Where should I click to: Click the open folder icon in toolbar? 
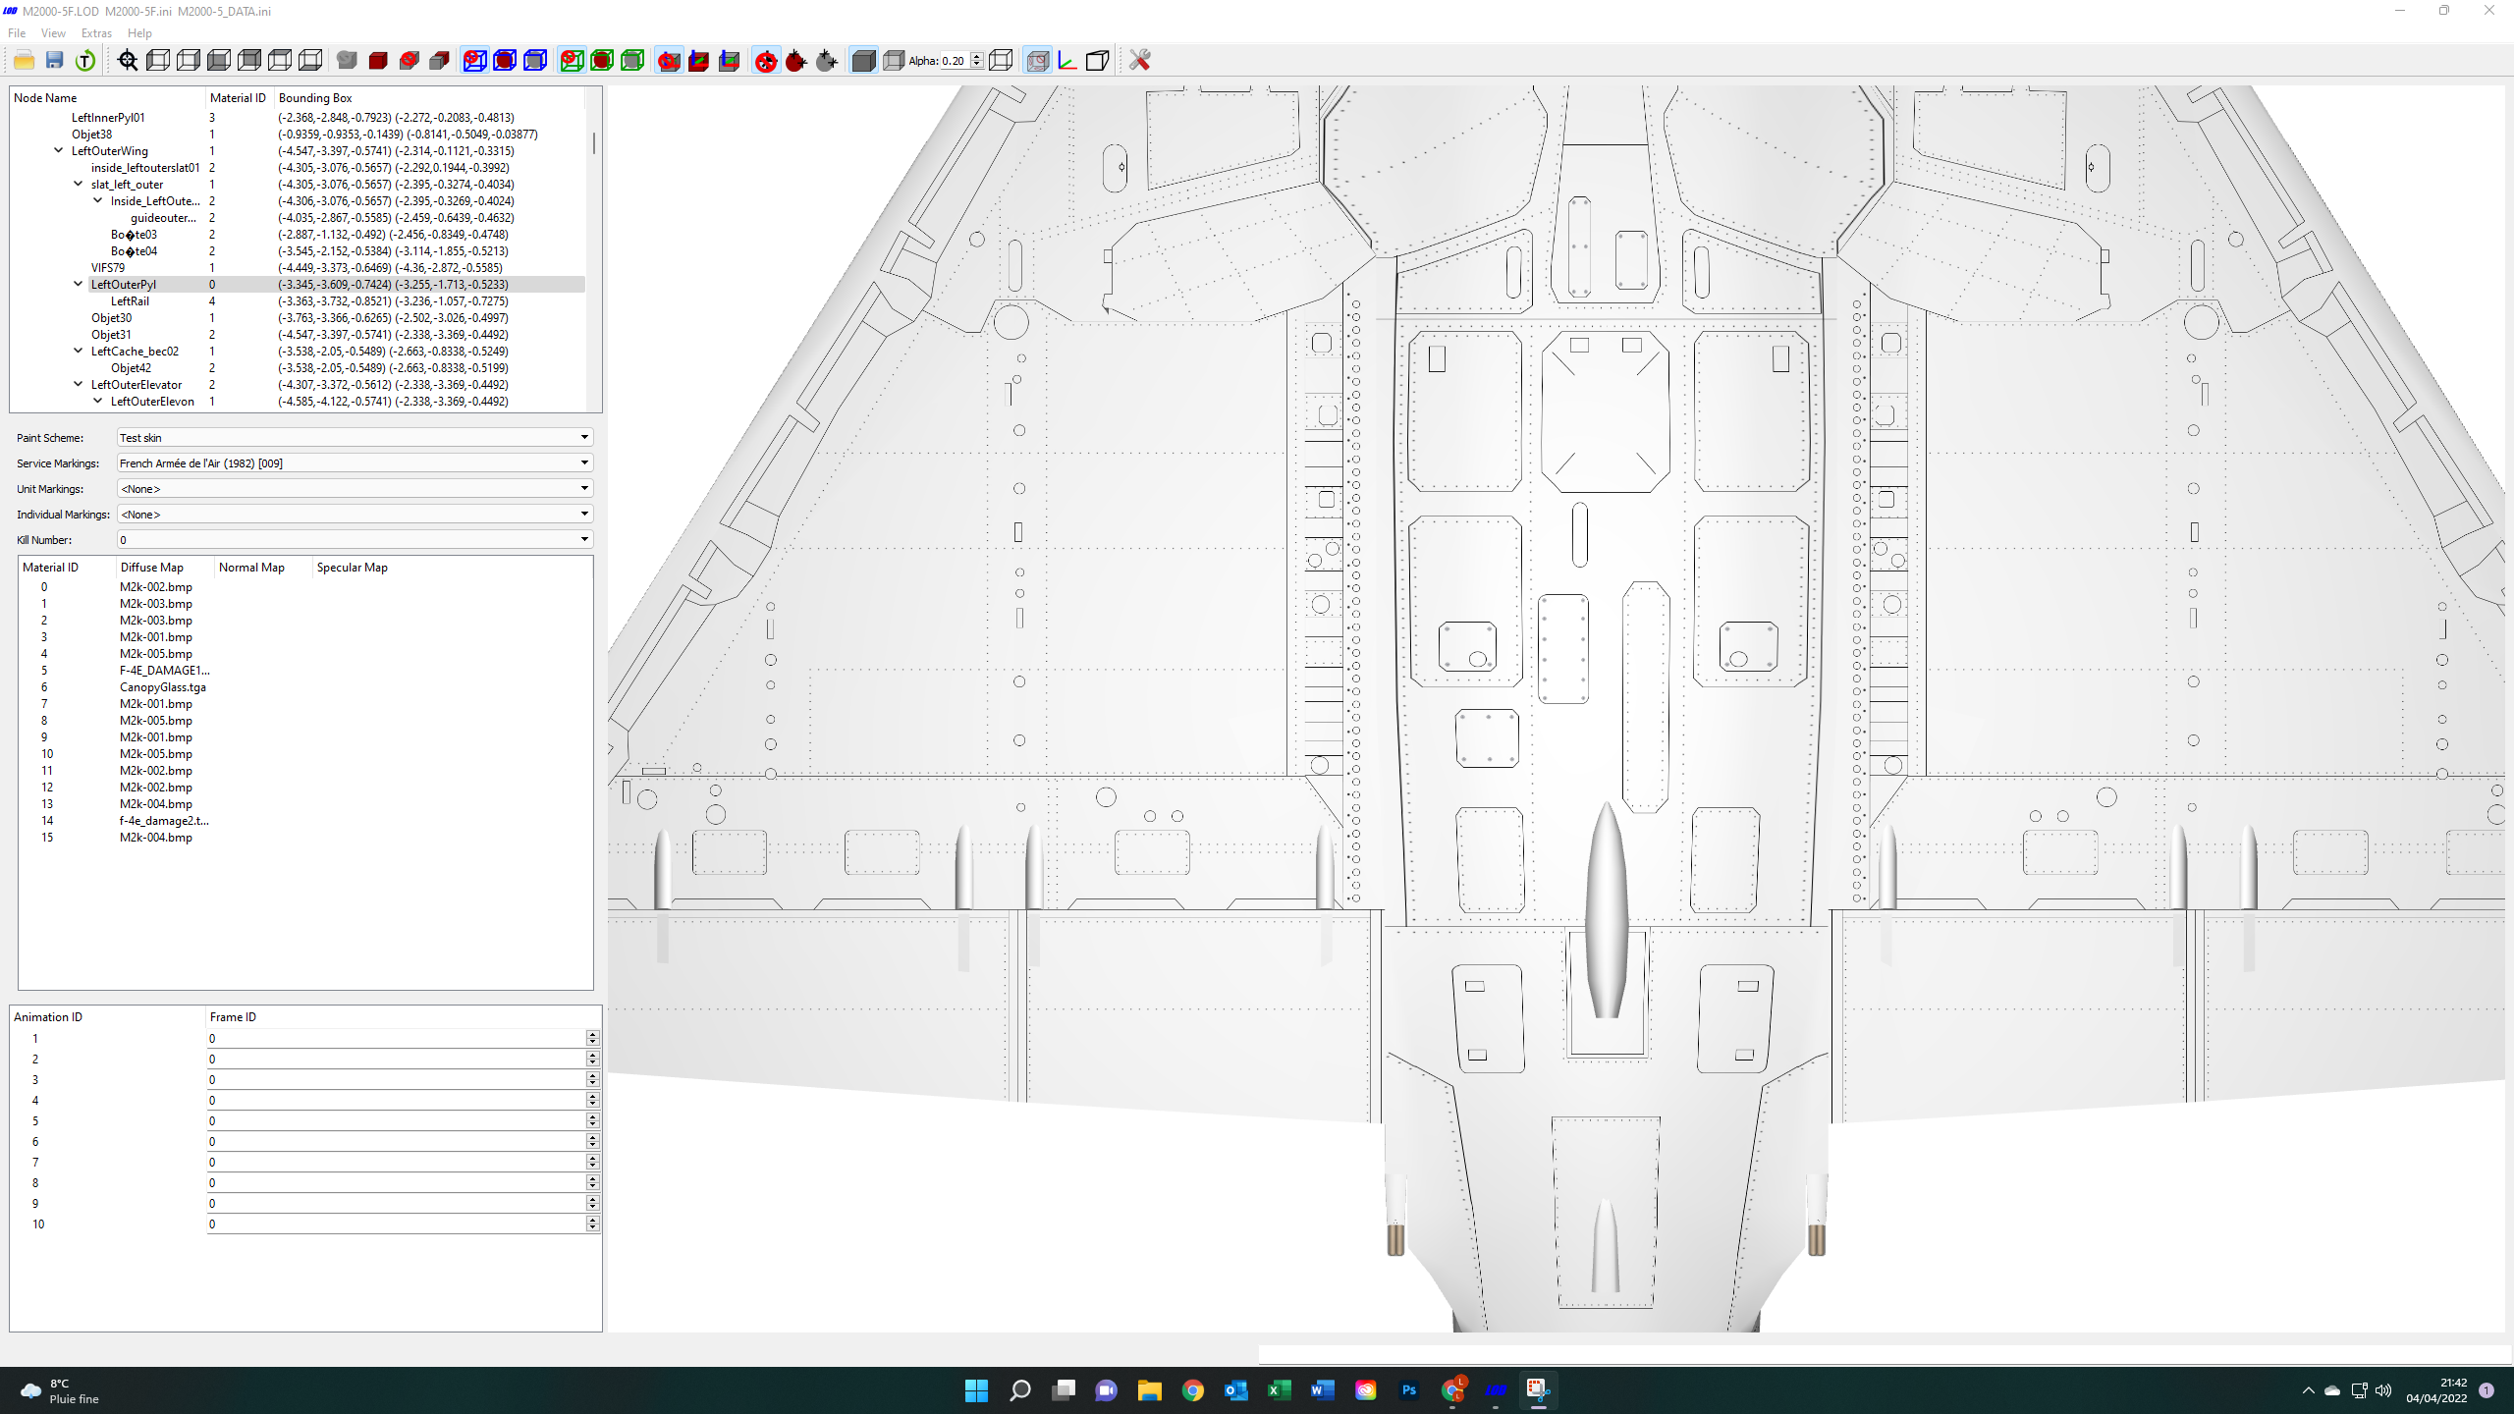(25, 61)
